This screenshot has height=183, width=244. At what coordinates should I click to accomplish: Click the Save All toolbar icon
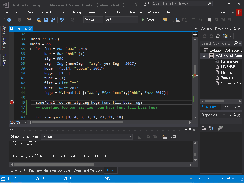pyautogui.click(x=53, y=20)
